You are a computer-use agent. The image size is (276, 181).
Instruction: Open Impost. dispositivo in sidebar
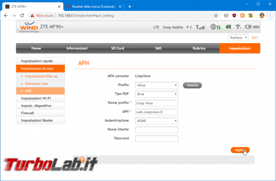click(40, 106)
